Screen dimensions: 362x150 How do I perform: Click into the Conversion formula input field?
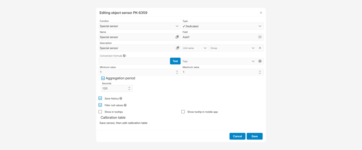[134, 61]
